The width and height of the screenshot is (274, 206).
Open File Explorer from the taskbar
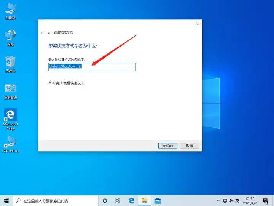[144, 201]
